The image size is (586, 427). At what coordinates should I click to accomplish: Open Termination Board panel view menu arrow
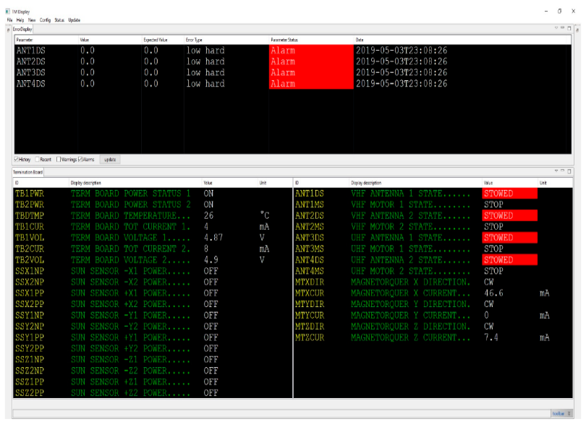pos(556,171)
